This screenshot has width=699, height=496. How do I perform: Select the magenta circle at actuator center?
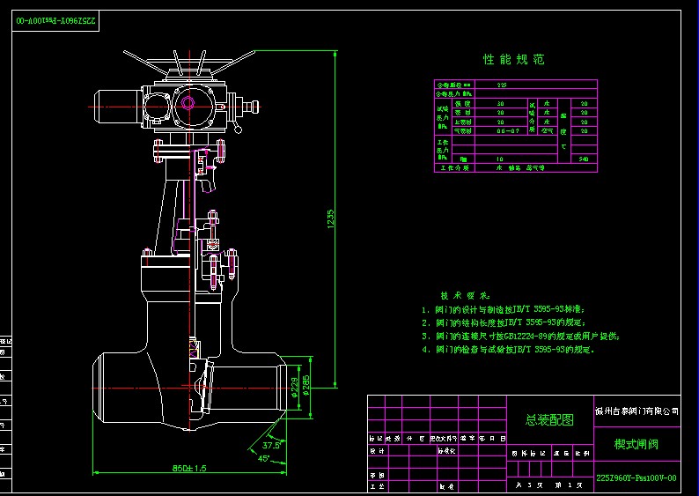point(188,103)
